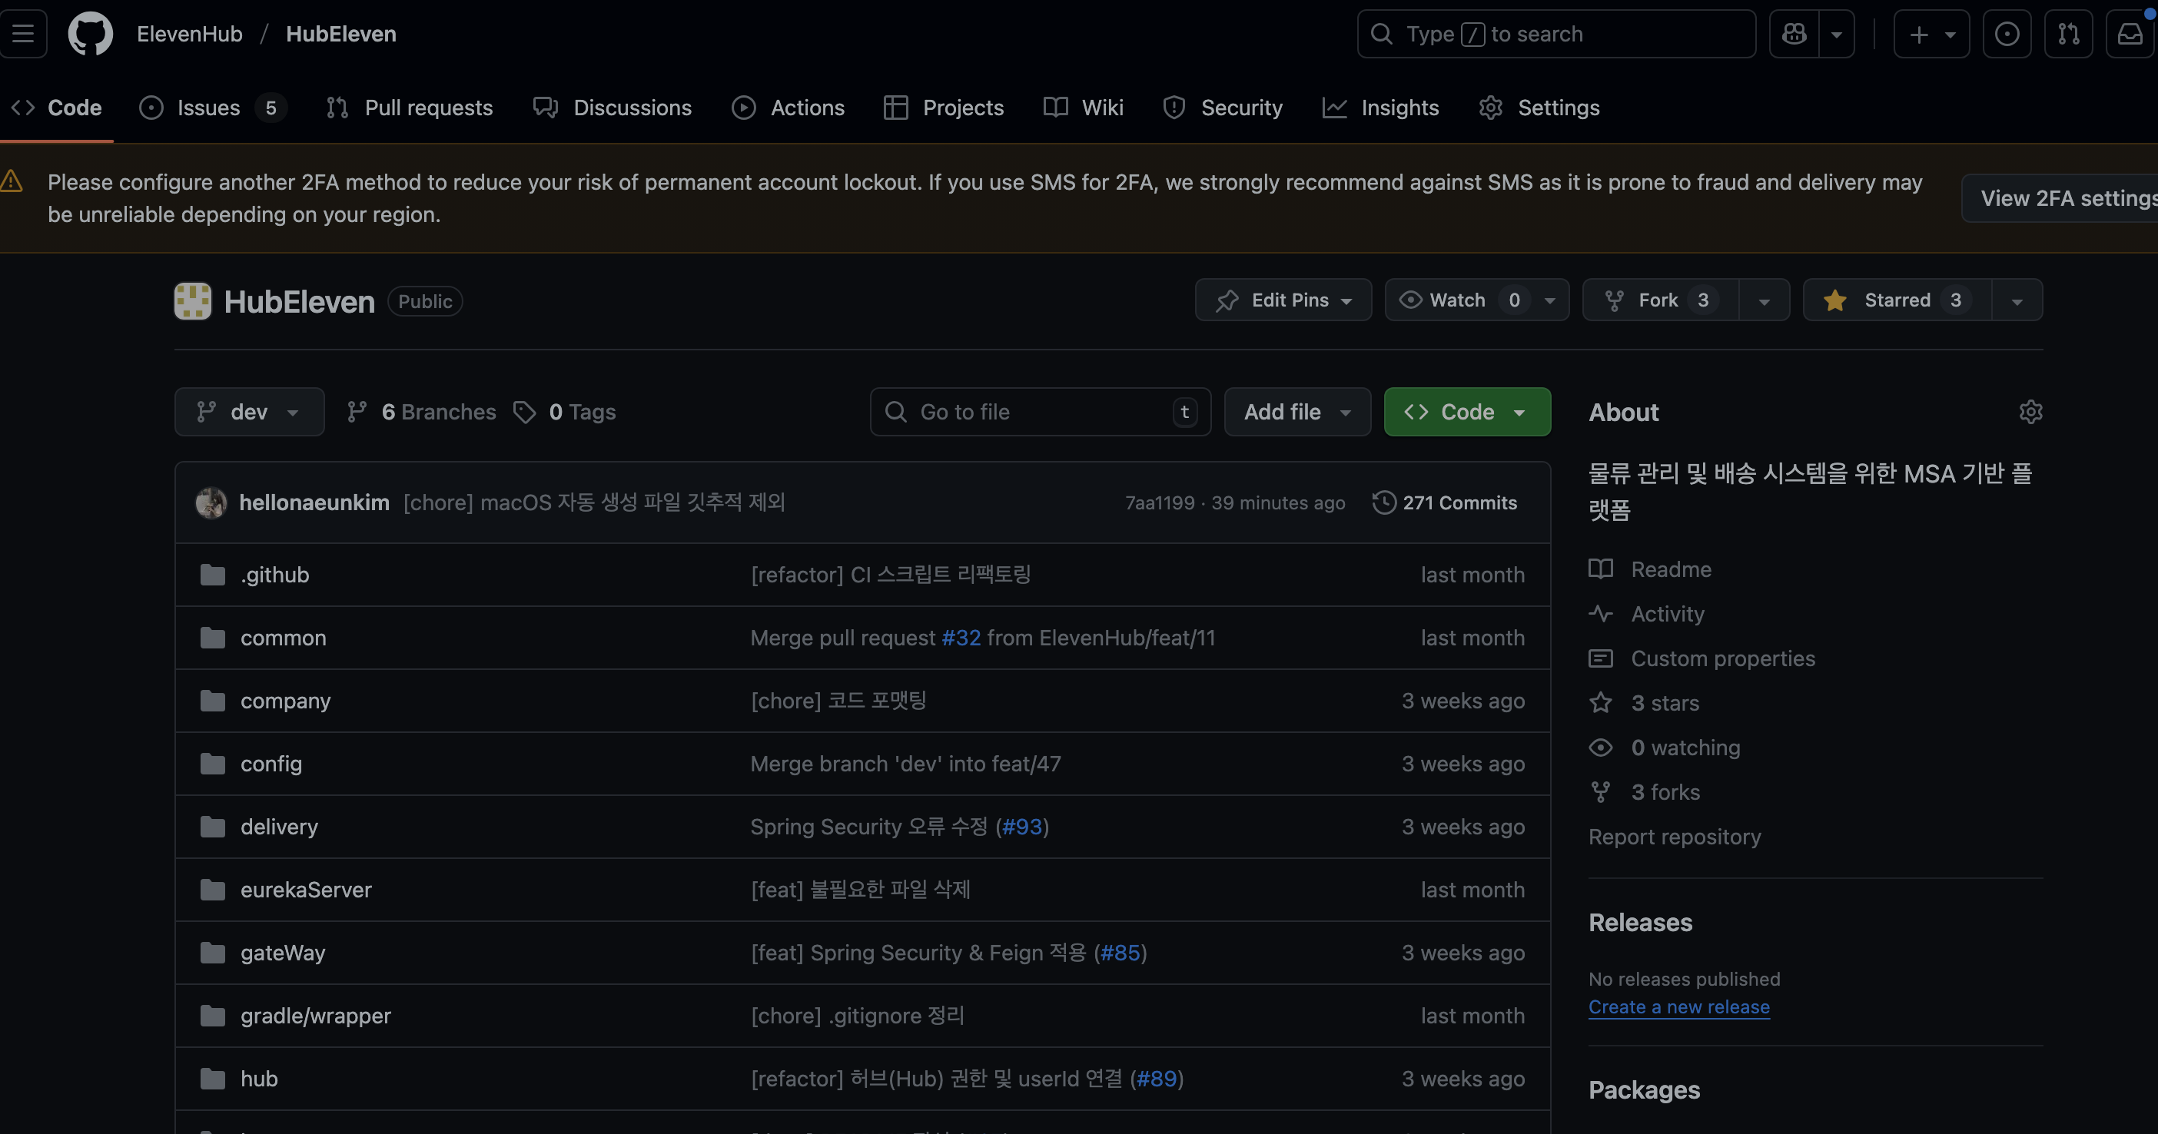Click the hub folder icon
The width and height of the screenshot is (2158, 1134).
(x=213, y=1079)
